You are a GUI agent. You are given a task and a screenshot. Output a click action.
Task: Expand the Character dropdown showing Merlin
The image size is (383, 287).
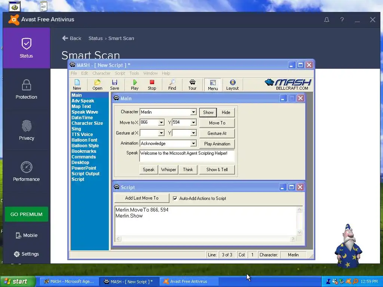click(193, 112)
